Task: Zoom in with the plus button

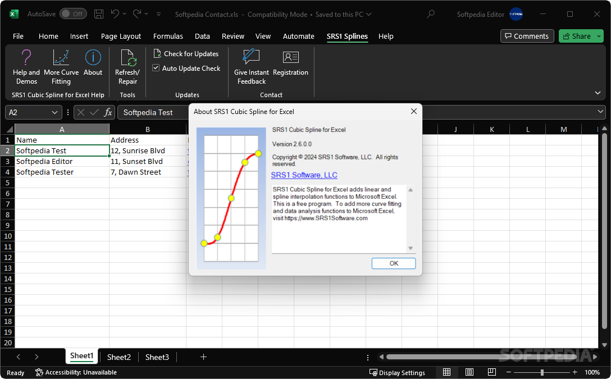Action: [574, 372]
